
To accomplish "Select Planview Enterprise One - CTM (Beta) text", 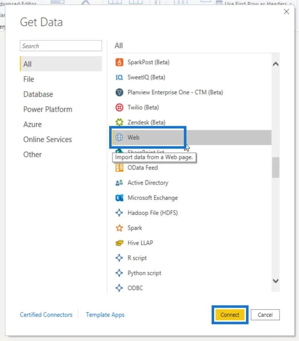I will click(175, 92).
